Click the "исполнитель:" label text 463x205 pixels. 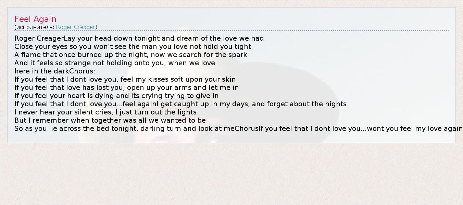pos(35,27)
